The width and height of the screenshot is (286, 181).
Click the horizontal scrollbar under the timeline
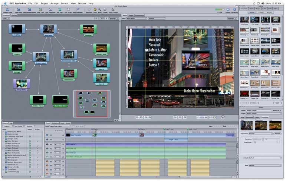(x=123, y=177)
